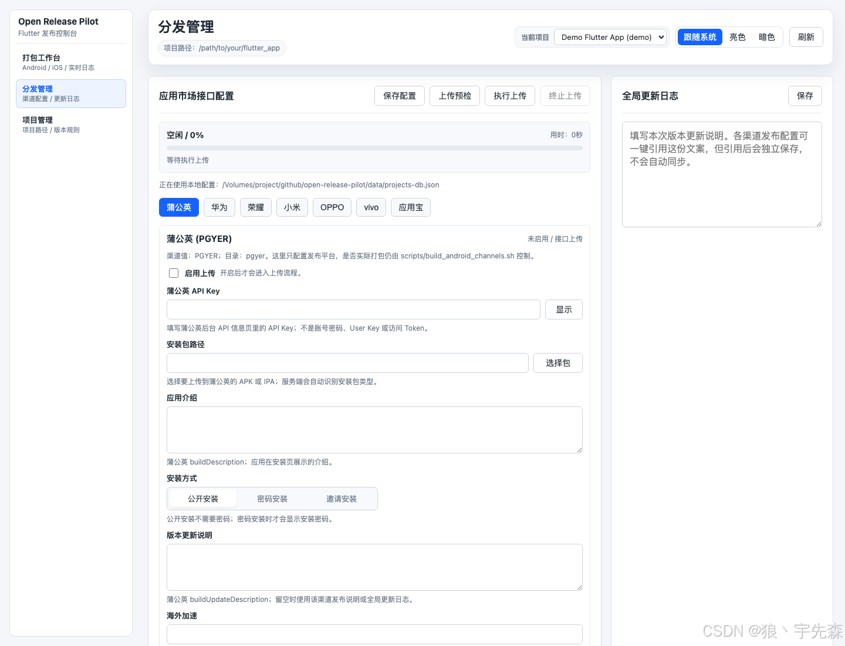Select the OPPO channel tab
This screenshot has width=845, height=646.
click(332, 207)
